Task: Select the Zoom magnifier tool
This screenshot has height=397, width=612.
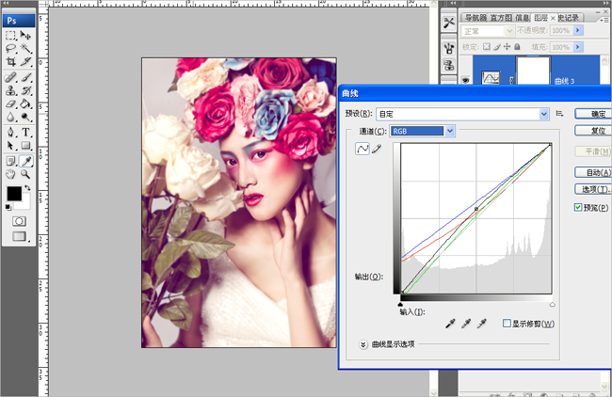Action: point(25,174)
